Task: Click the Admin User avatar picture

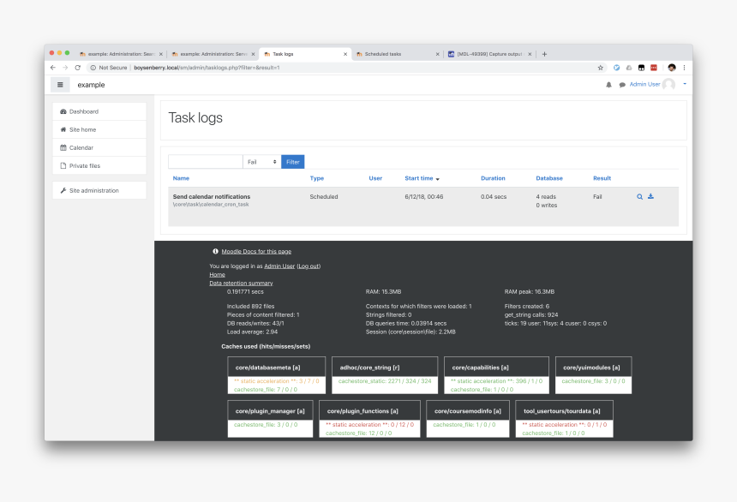Action: (668, 85)
